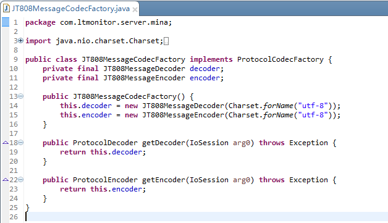Click the forName call on line 14
388x223 pixels.
(278, 106)
